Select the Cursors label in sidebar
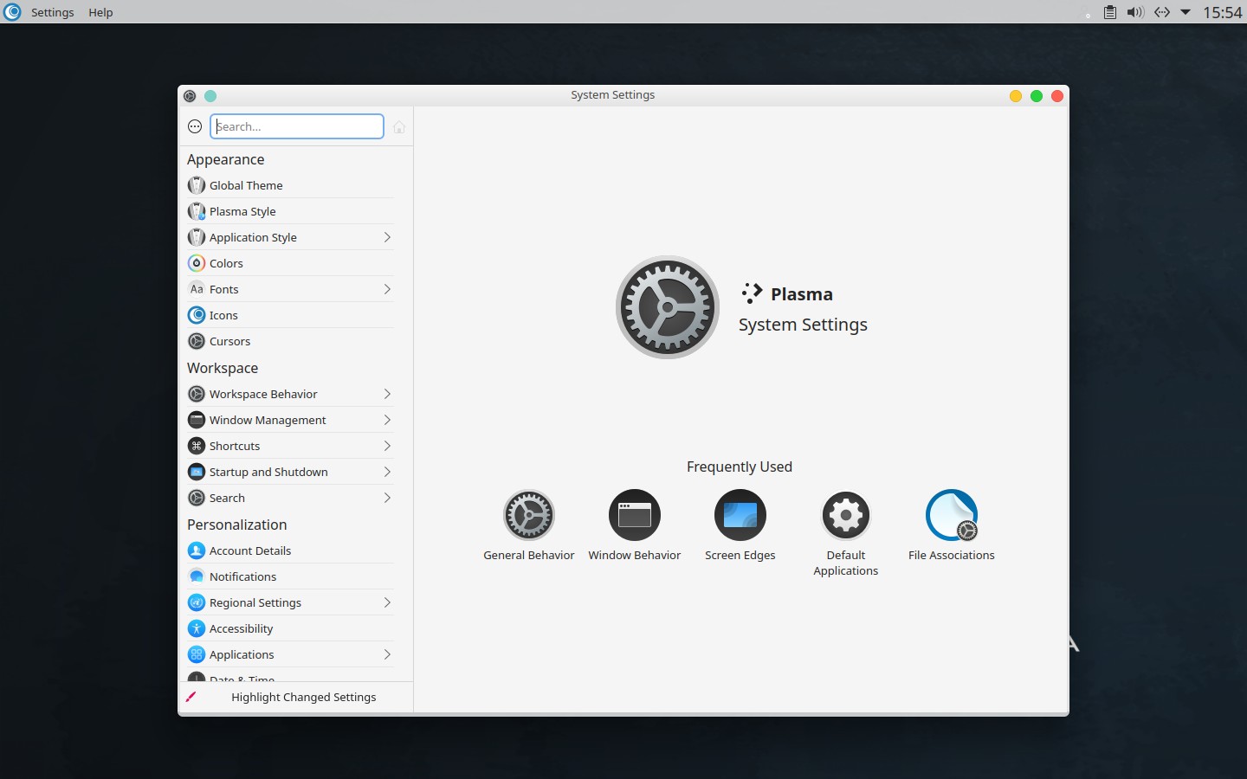The height and width of the screenshot is (779, 1247). [229, 341]
